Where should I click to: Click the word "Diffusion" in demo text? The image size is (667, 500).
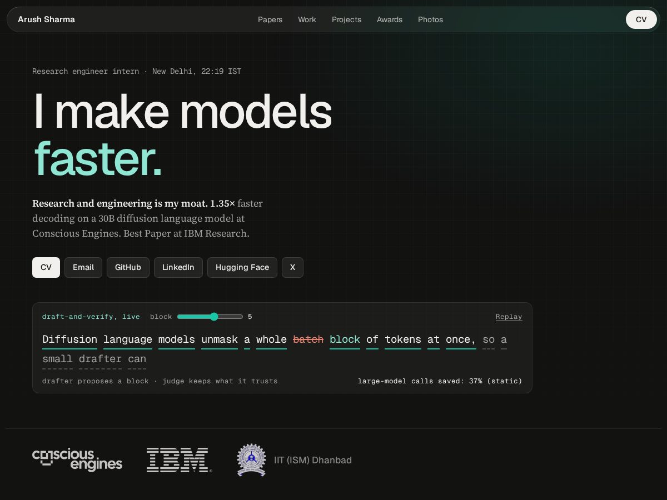(69, 339)
